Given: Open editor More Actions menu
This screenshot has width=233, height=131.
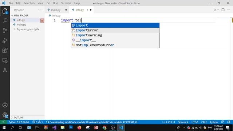Looking at the screenshot, I should coord(228,10).
